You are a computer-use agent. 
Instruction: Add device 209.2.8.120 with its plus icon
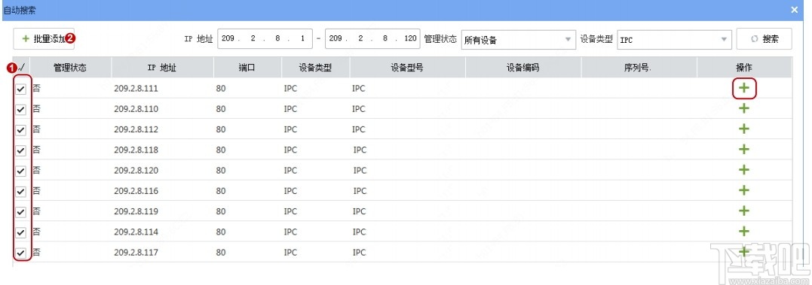pyautogui.click(x=743, y=170)
